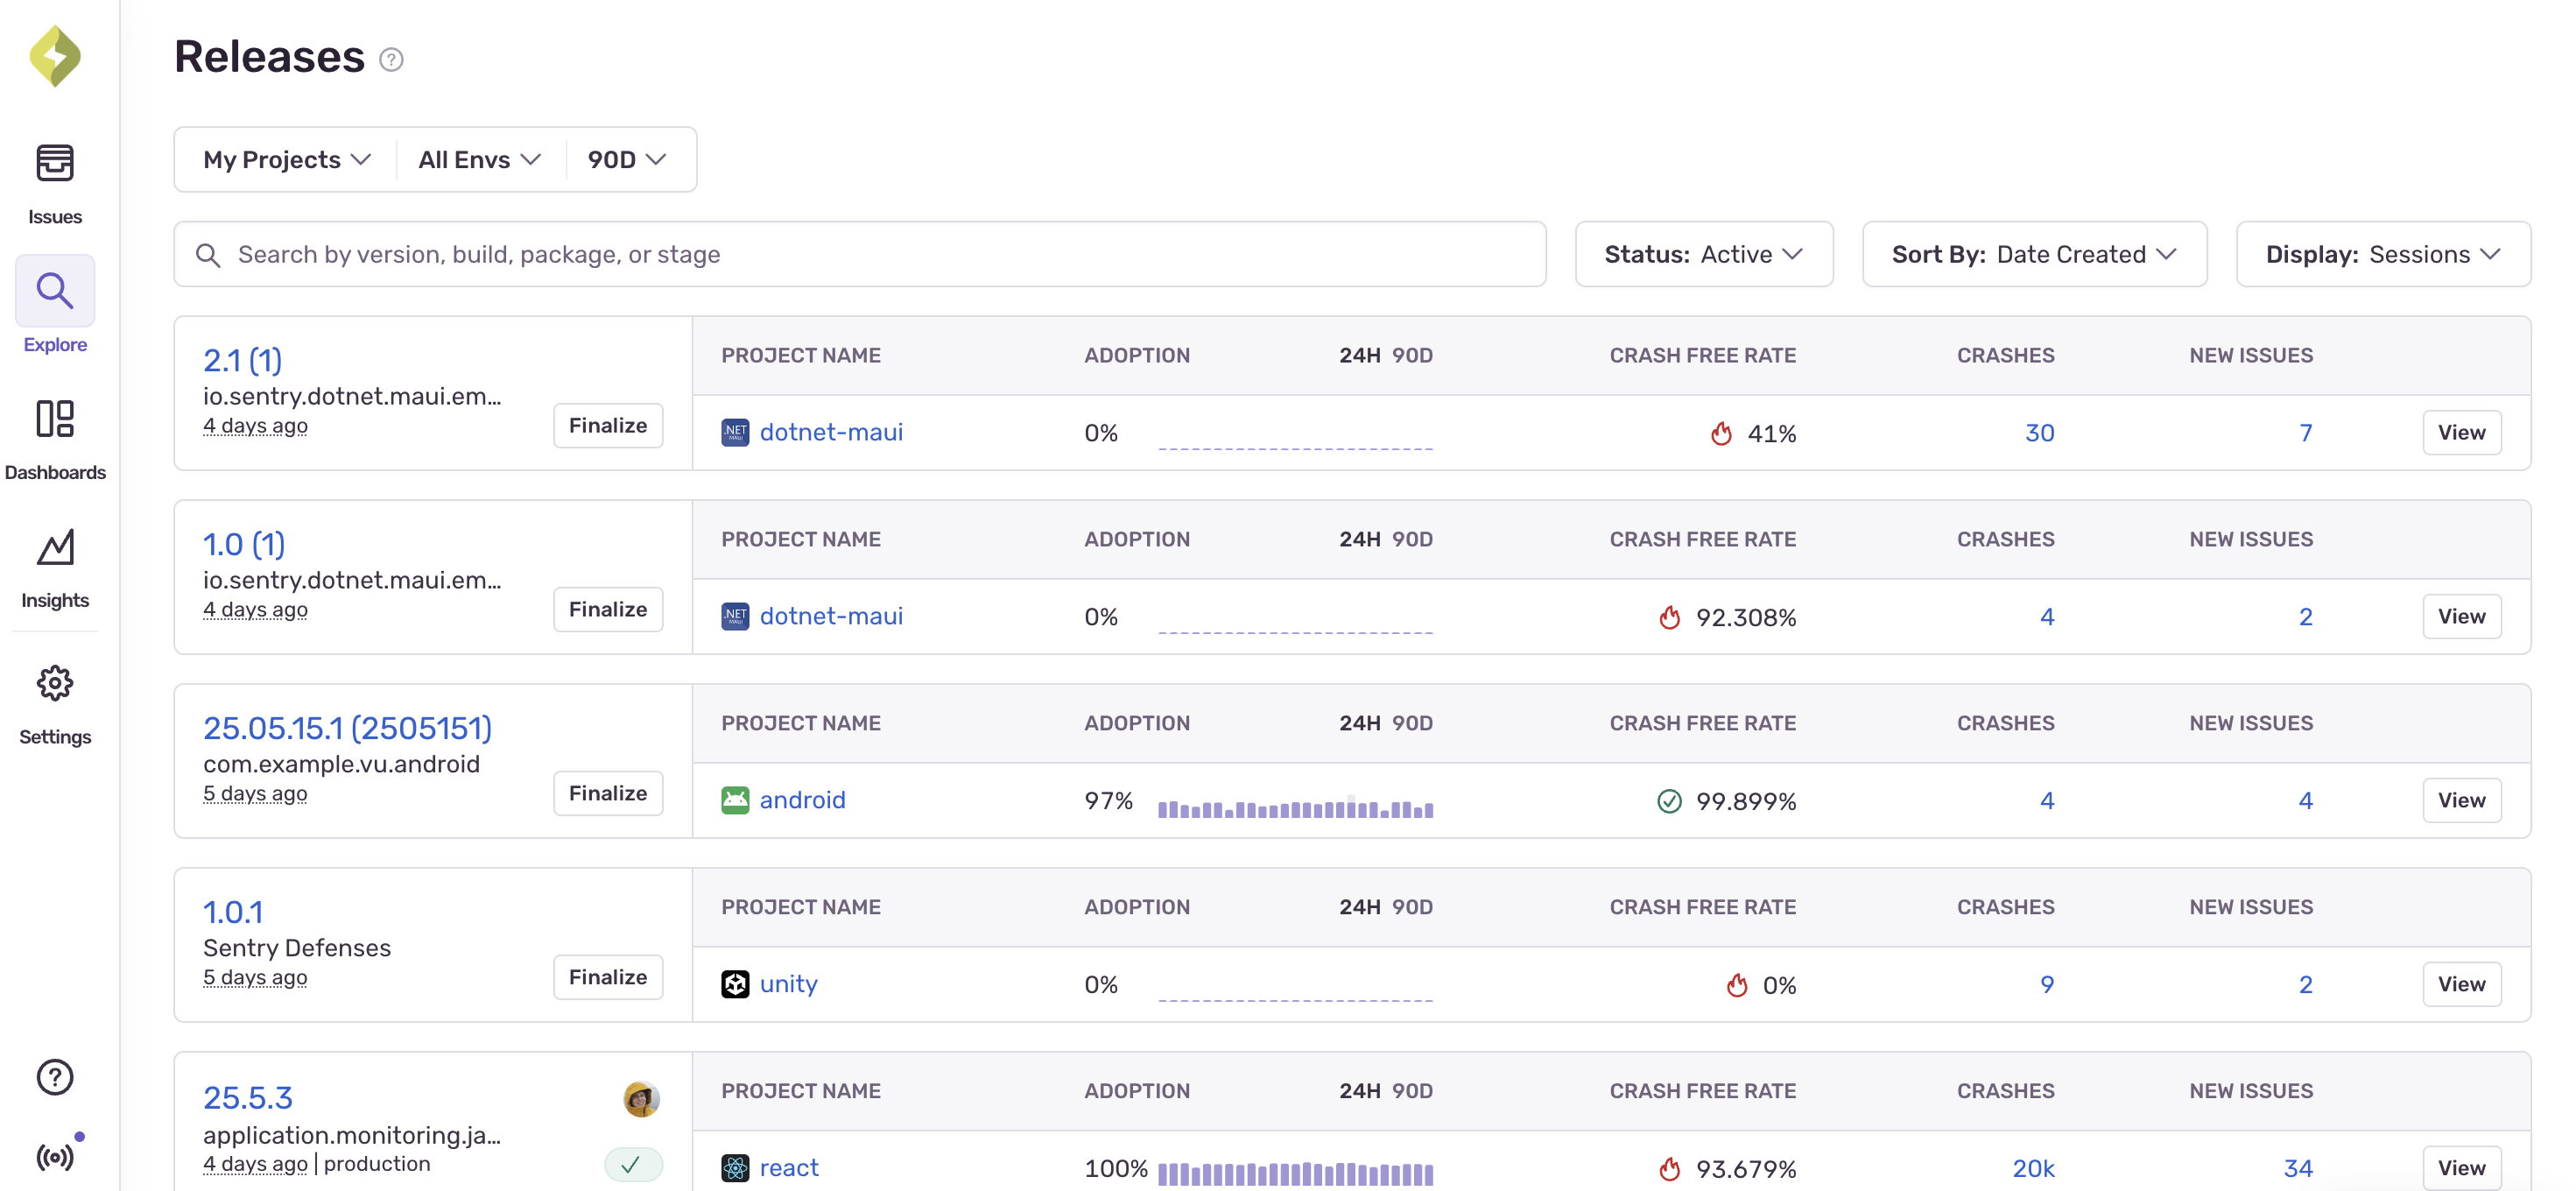Click the Sentry logo
The height and width of the screenshot is (1191, 2576).
pyautogui.click(x=54, y=56)
